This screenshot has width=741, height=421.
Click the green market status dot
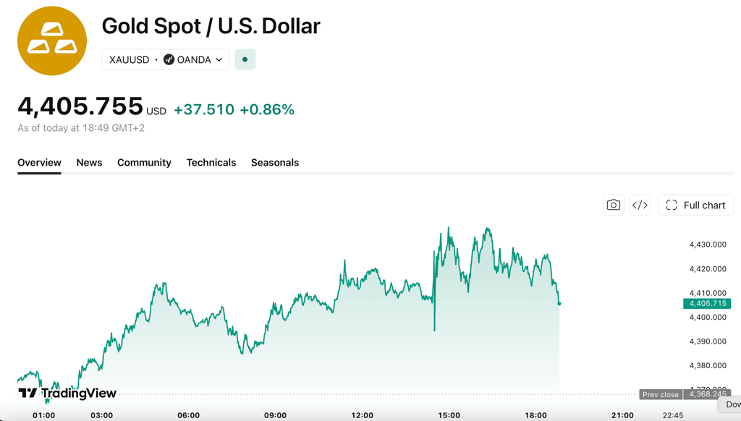245,59
